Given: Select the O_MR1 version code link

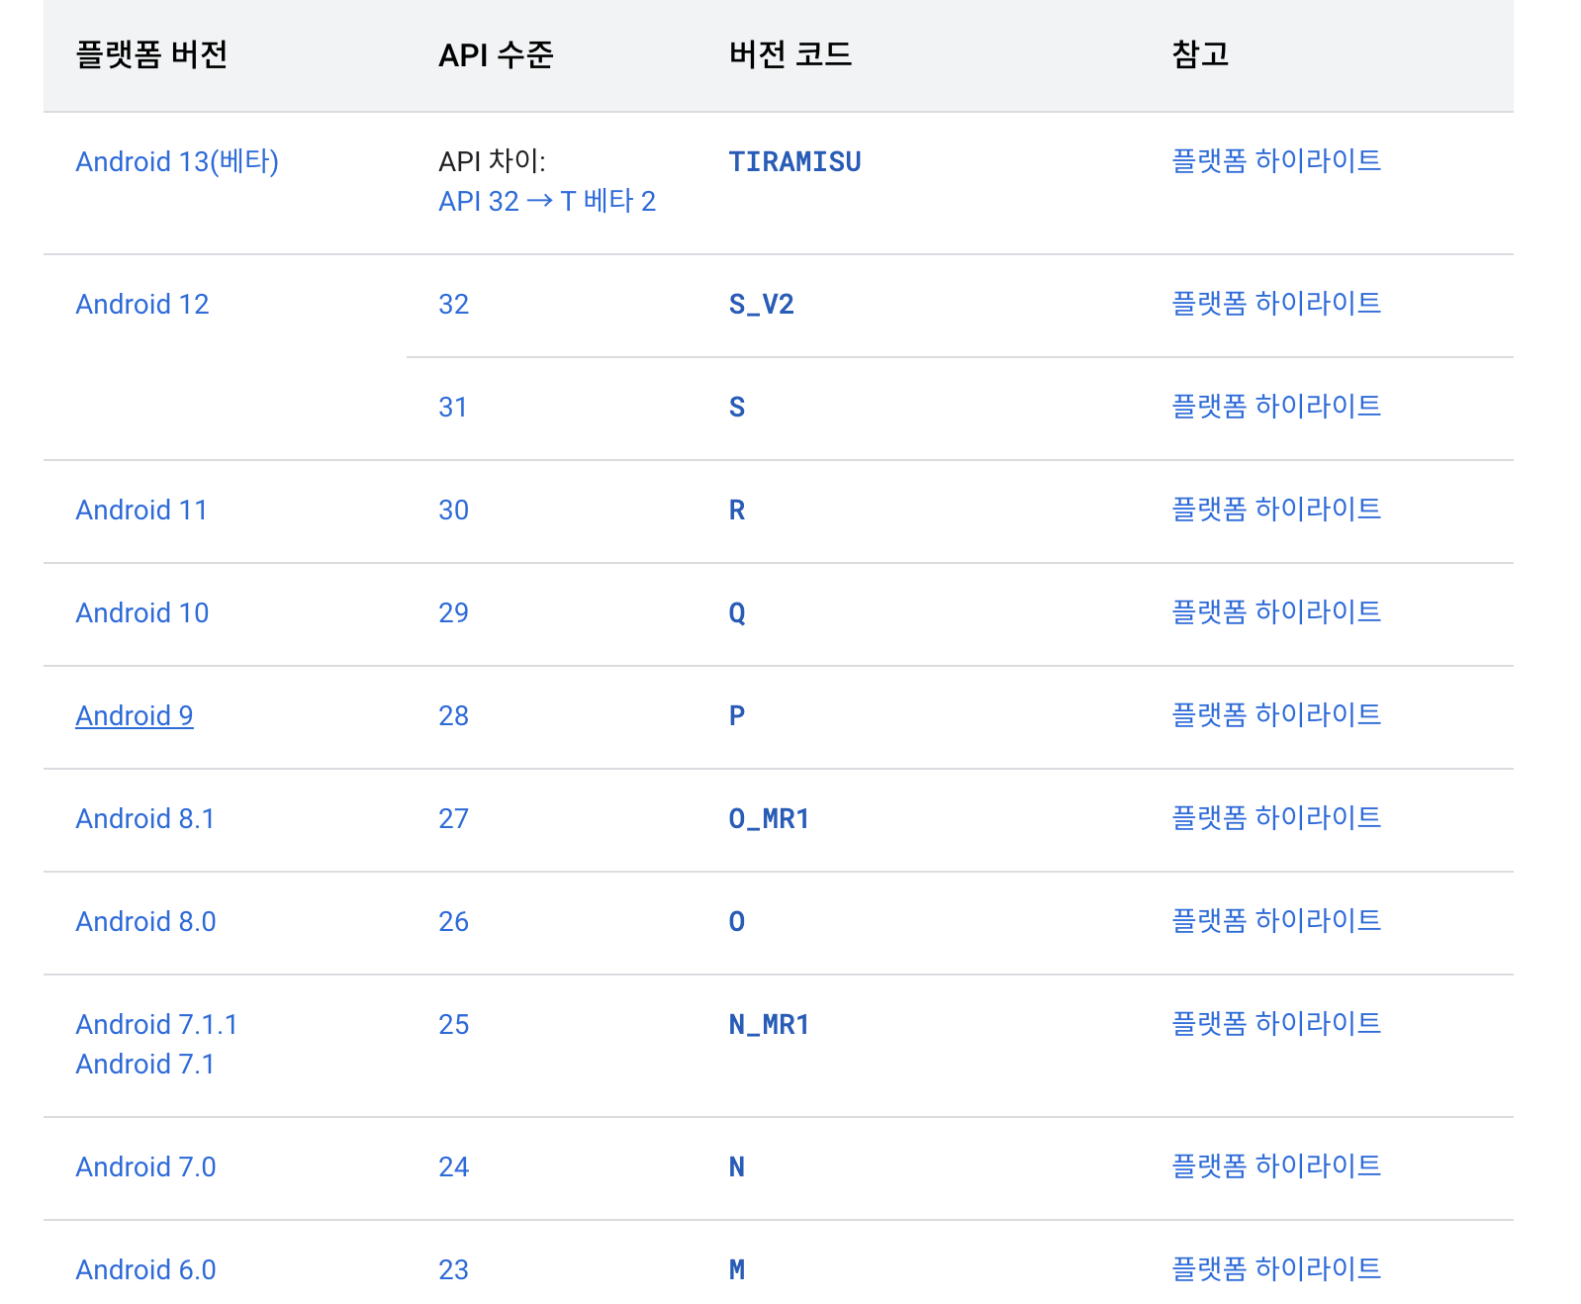Looking at the screenshot, I should point(770,818).
